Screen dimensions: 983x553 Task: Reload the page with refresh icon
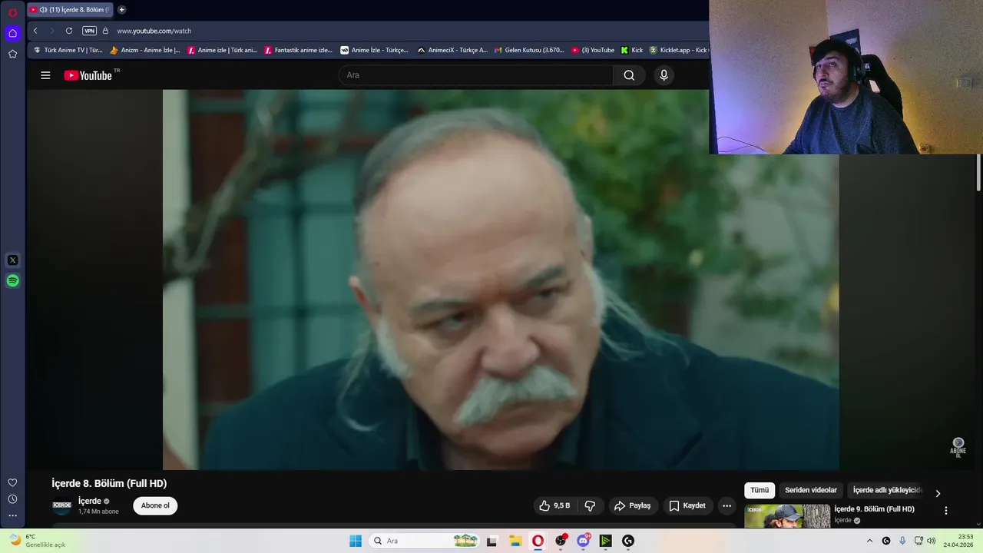(x=69, y=31)
